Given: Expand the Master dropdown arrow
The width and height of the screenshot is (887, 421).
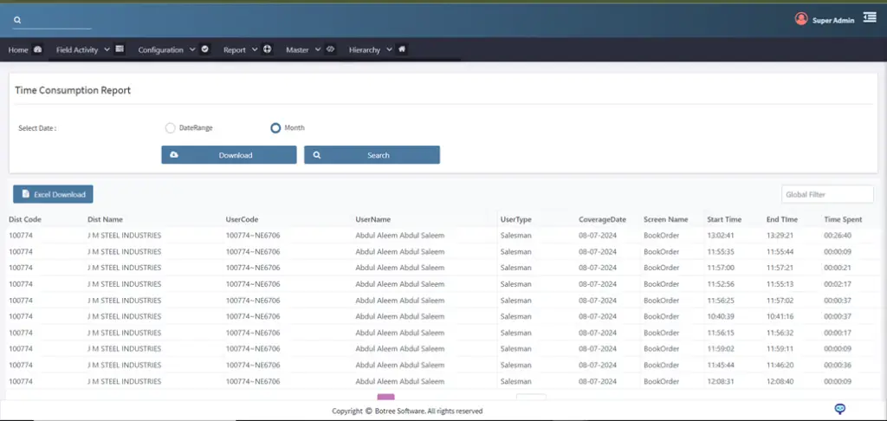Looking at the screenshot, I should coord(317,49).
